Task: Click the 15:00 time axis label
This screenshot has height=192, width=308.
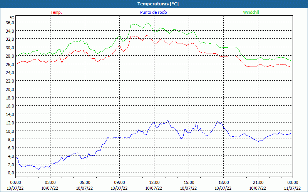Action: point(189,183)
